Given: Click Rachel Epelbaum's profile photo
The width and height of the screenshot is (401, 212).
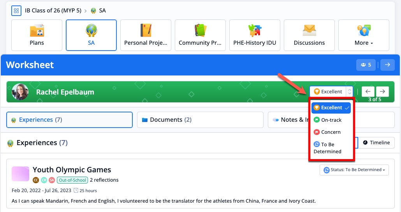Looking at the screenshot, I should (20, 92).
